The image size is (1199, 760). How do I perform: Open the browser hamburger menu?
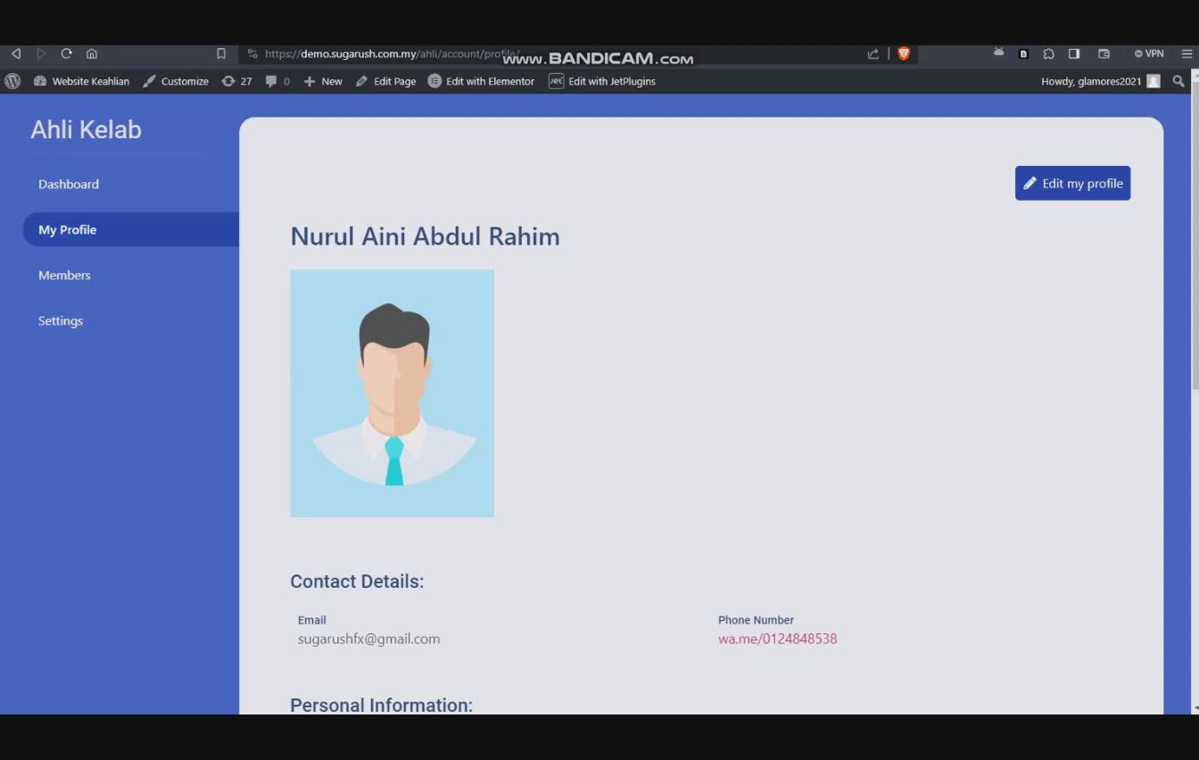1187,54
